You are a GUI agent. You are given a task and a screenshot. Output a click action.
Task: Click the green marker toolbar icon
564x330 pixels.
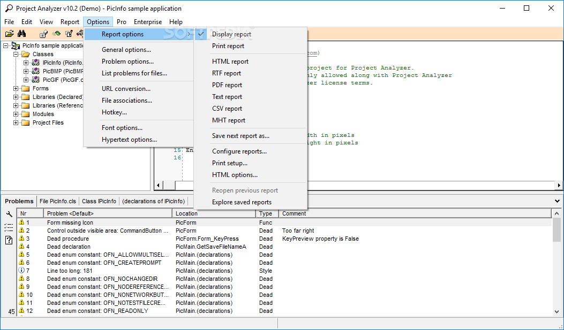56,34
